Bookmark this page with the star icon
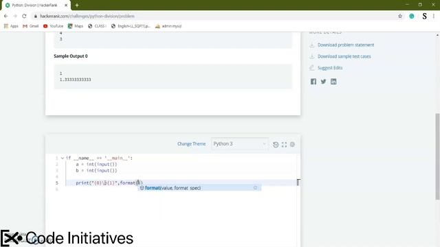This screenshot has width=440, height=247. 400,16
